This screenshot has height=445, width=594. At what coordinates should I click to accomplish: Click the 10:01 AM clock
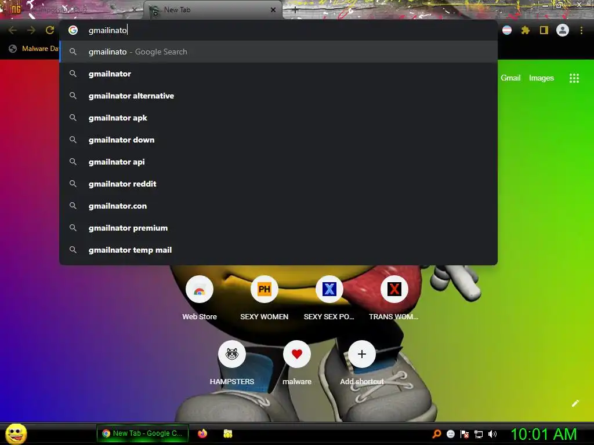[x=544, y=434]
